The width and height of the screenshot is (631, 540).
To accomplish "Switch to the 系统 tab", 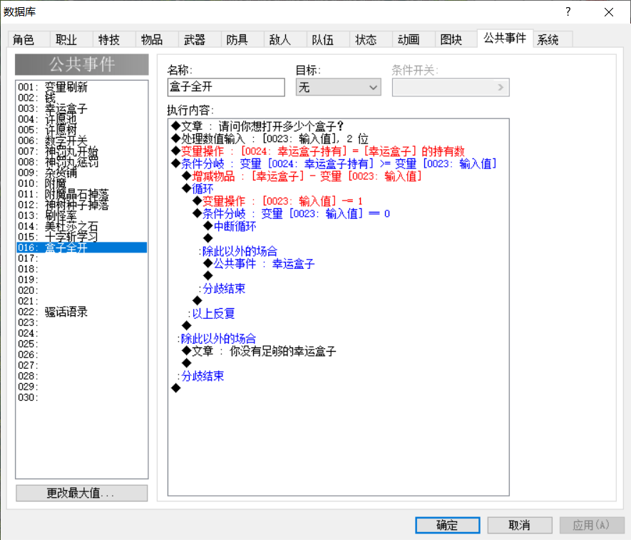I will [x=553, y=40].
